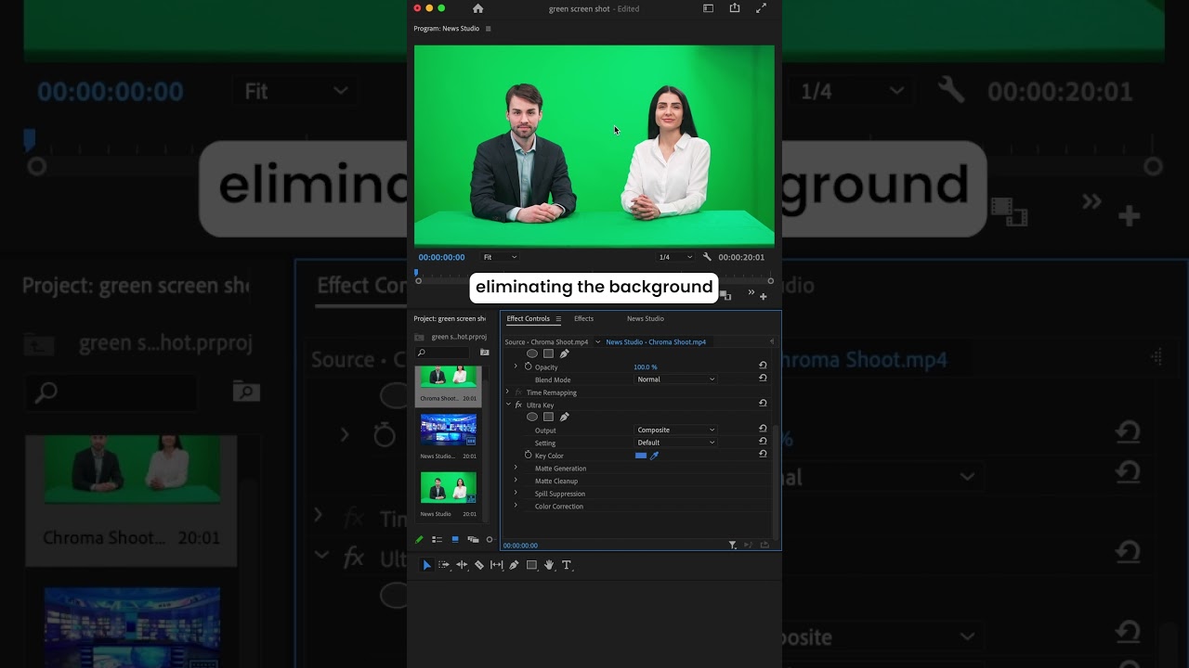Open the Button Editor plus icon
The width and height of the screenshot is (1189, 668).
point(764,297)
